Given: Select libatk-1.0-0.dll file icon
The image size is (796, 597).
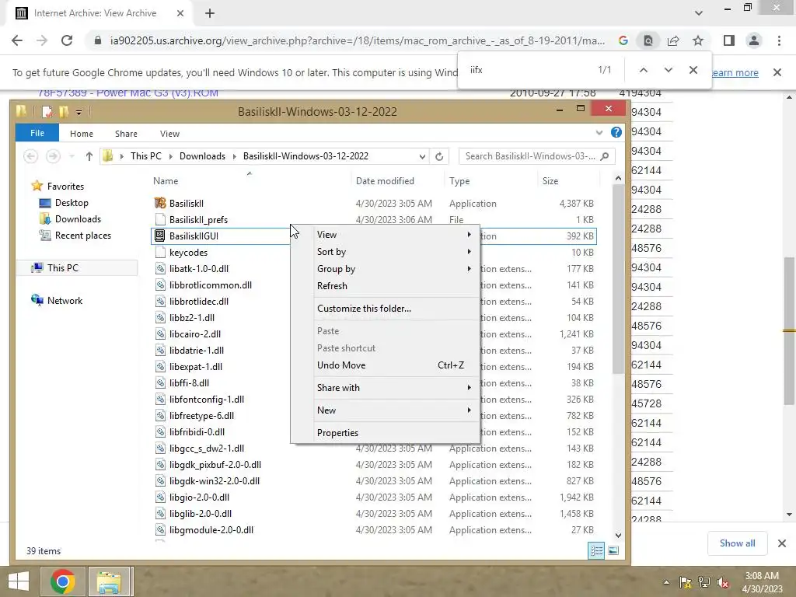Looking at the screenshot, I should point(160,268).
